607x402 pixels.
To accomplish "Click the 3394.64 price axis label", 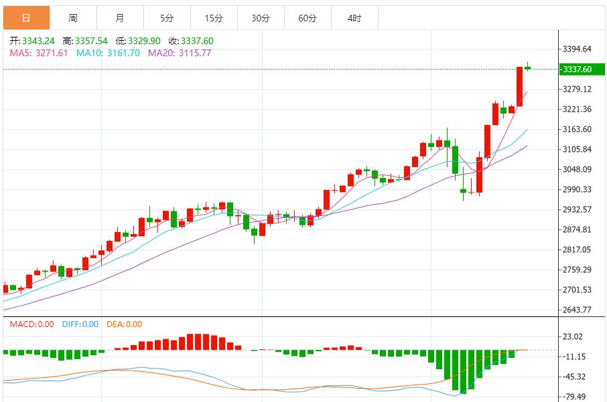I will pos(577,49).
